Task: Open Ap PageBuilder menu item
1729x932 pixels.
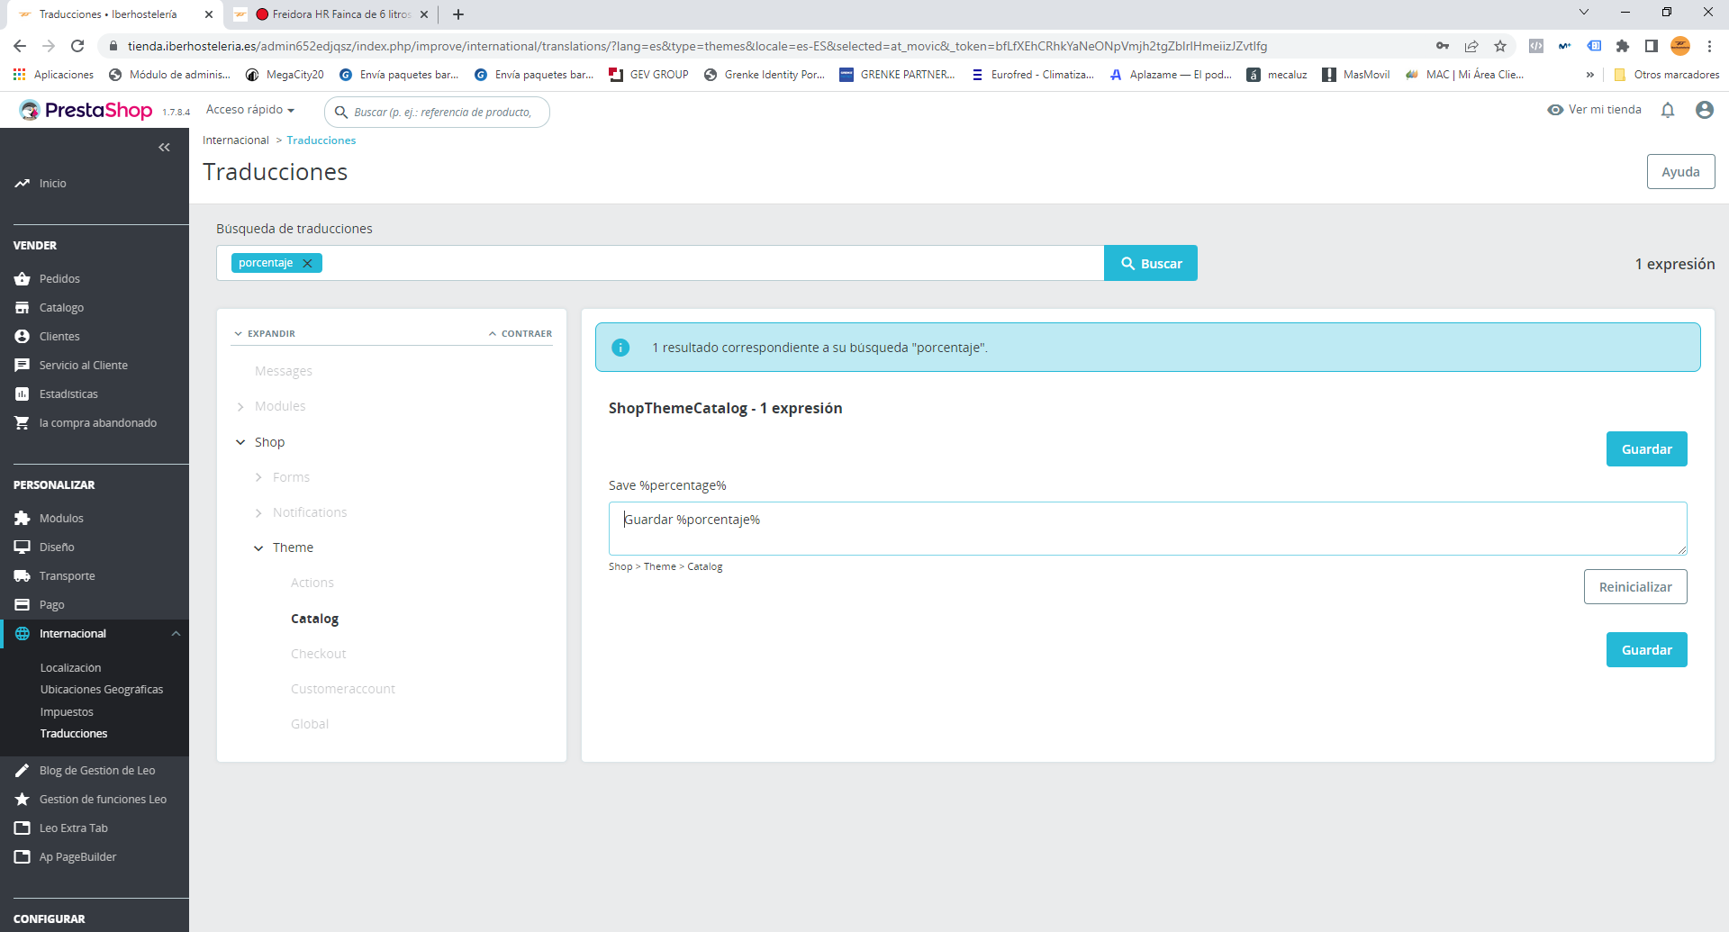Action: [x=78, y=857]
